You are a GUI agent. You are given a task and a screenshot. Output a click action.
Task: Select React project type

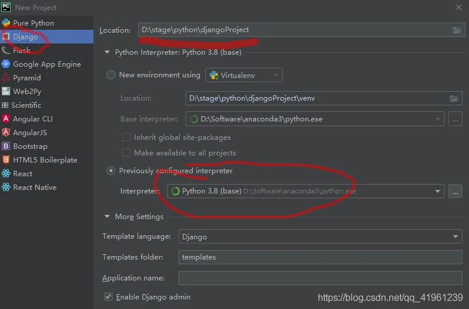tap(46, 173)
